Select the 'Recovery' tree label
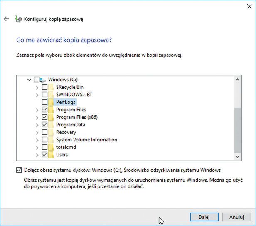Screen dimensions: 256x226 coord(66,132)
